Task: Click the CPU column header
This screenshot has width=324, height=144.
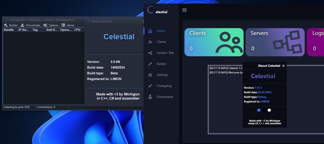Action: tap(79, 30)
